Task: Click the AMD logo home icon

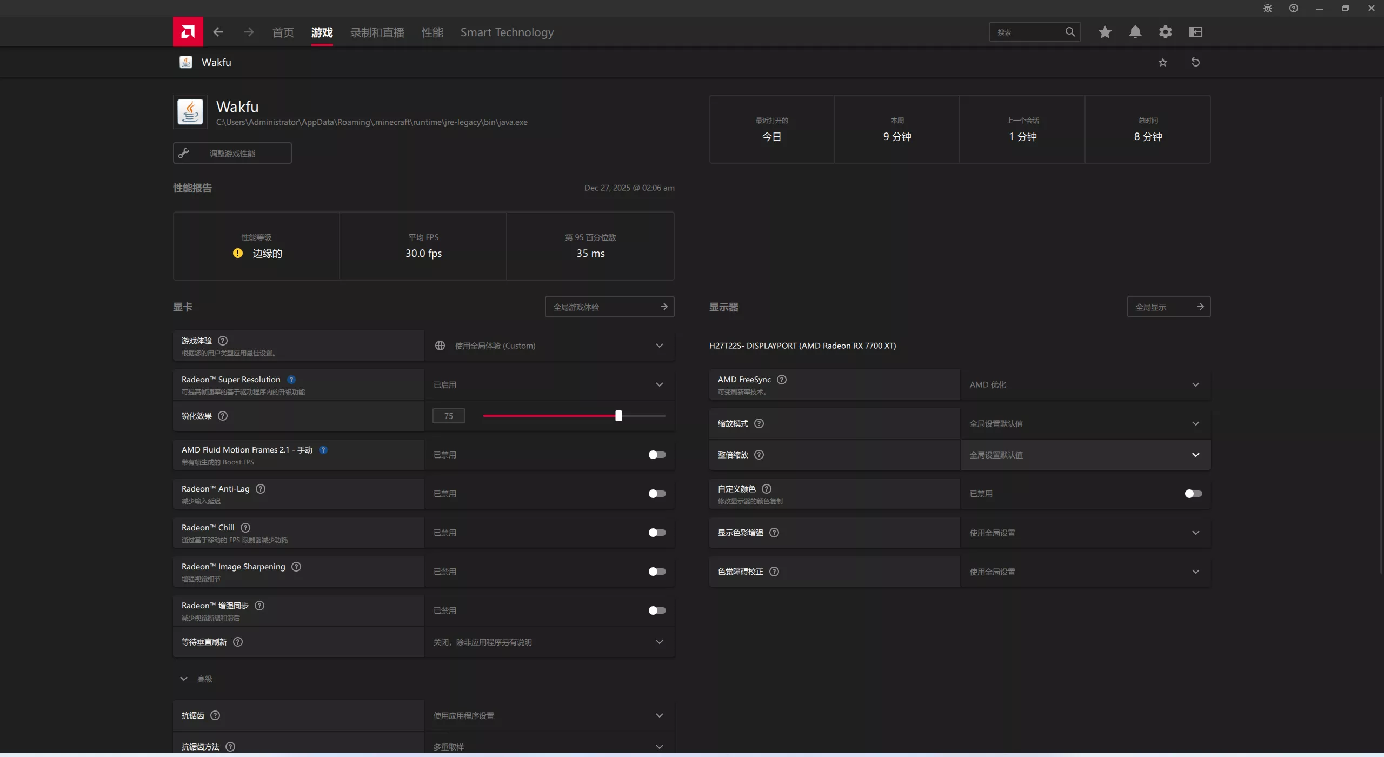Action: [x=188, y=32]
